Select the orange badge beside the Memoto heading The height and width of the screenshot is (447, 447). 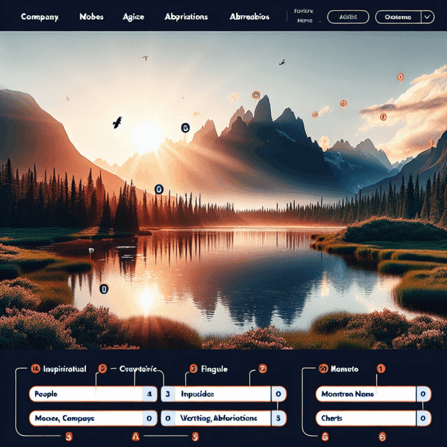click(x=324, y=369)
